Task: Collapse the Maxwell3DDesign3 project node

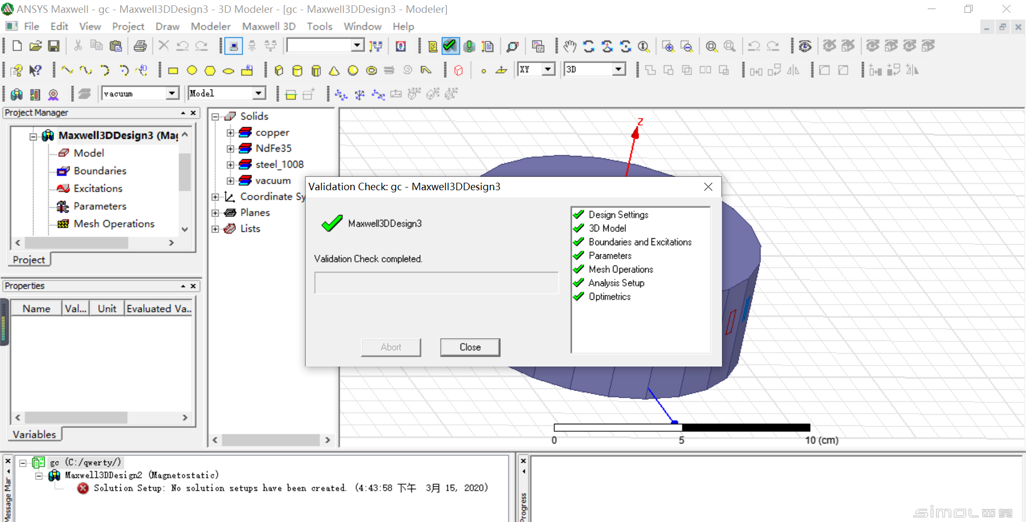Action: [33, 136]
